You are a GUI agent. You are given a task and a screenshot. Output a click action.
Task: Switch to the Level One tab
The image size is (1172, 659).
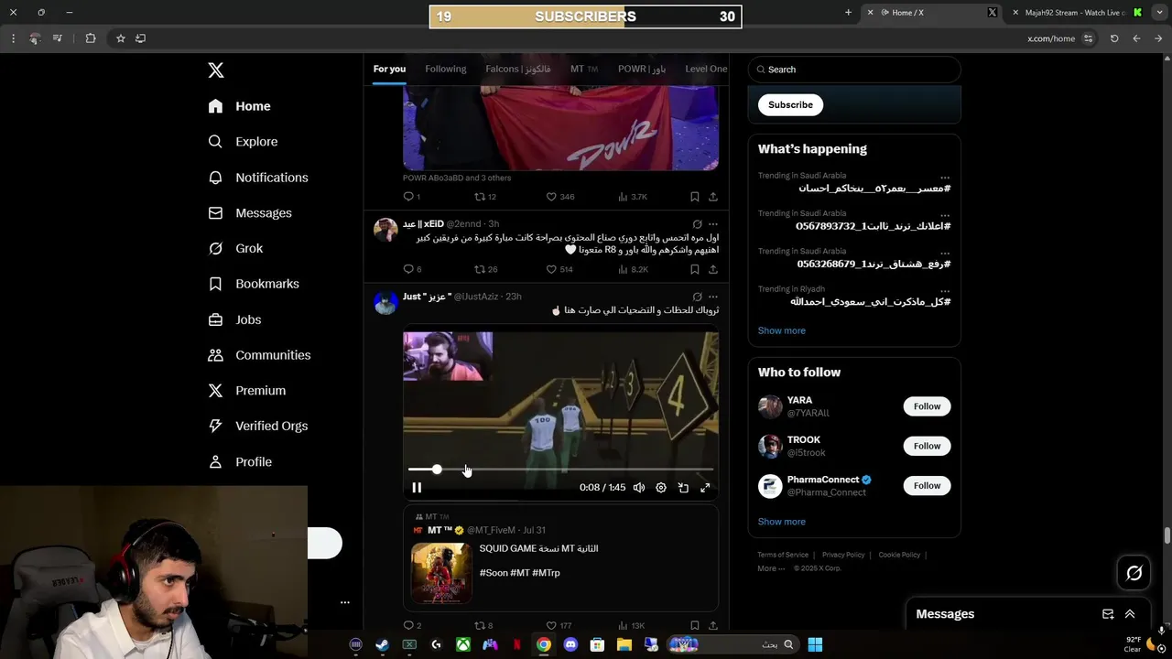click(x=706, y=69)
